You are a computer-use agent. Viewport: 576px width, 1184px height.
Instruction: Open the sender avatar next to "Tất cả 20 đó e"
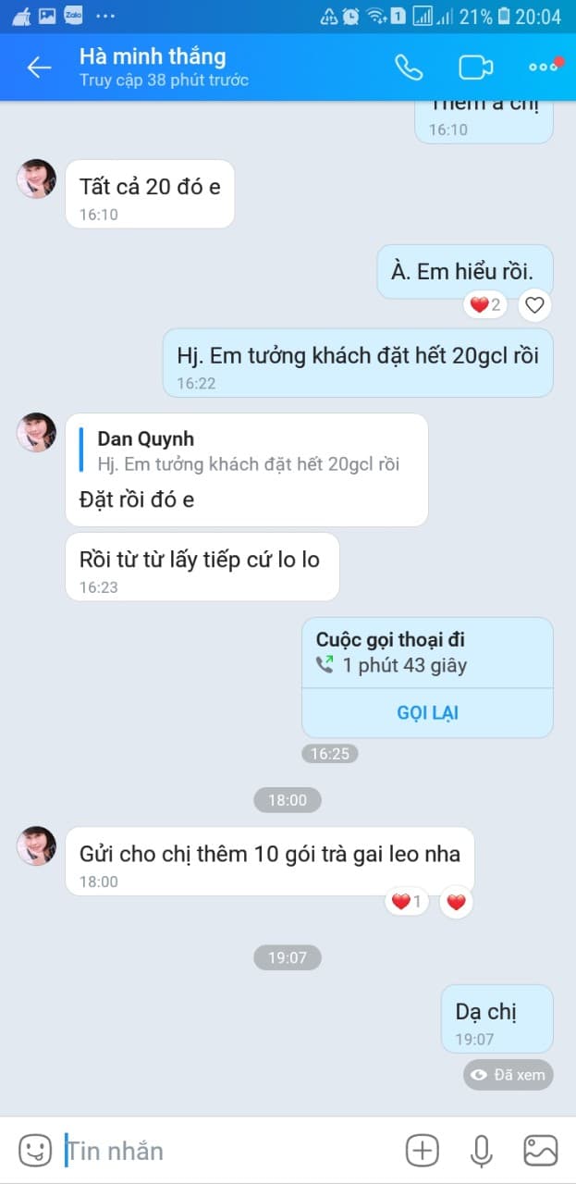[x=37, y=179]
